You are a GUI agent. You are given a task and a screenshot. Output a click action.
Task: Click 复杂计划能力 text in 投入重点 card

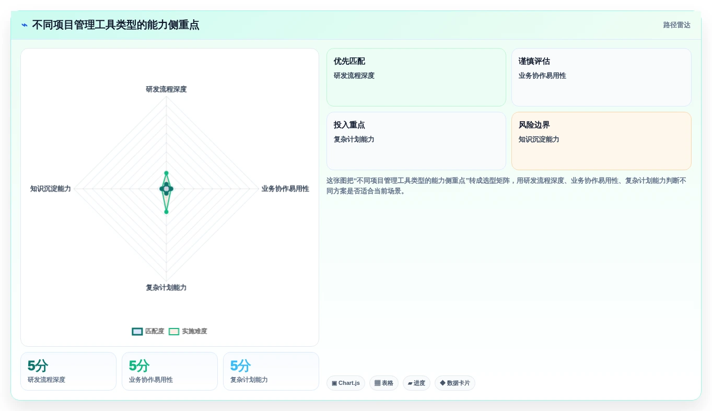pyautogui.click(x=354, y=139)
